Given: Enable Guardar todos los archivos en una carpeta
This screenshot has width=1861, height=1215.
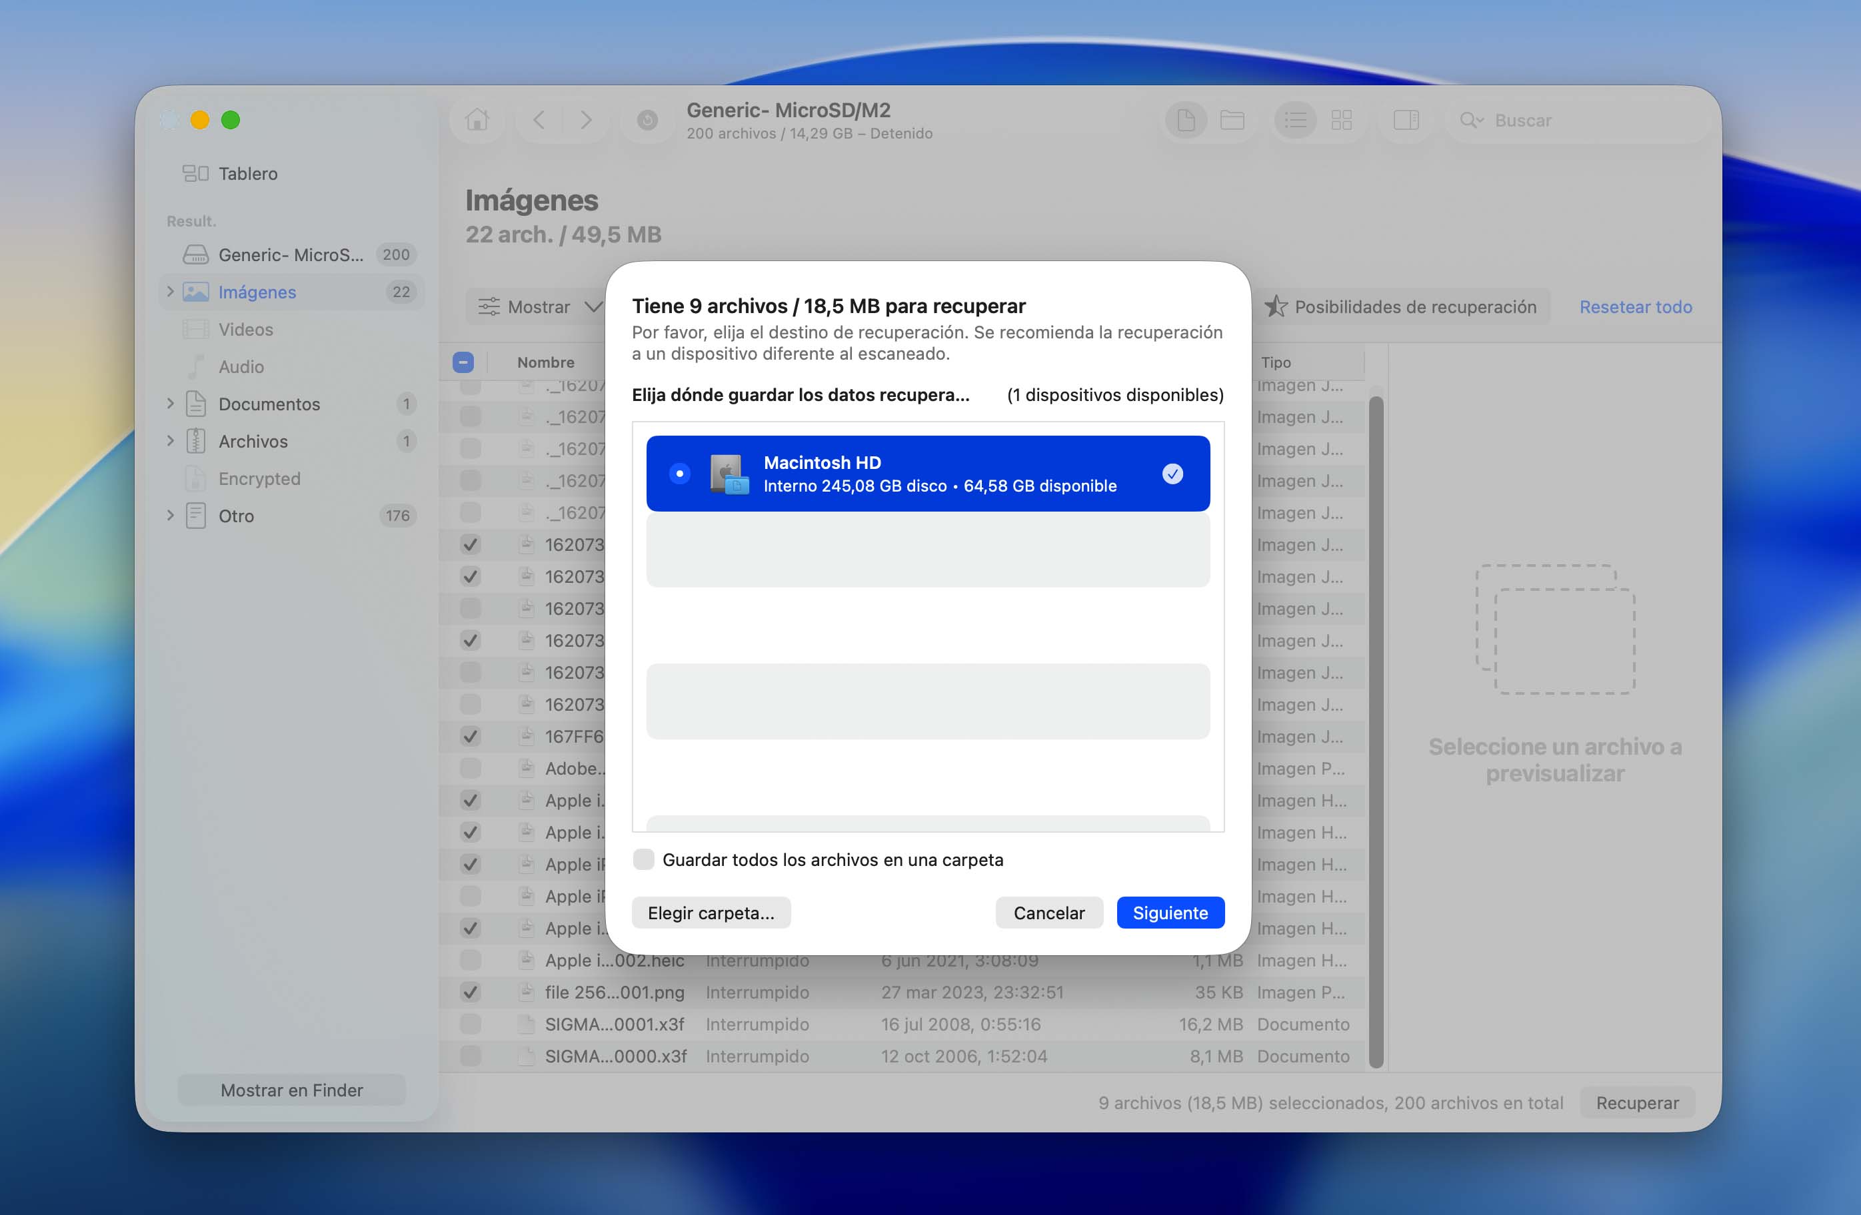Looking at the screenshot, I should tap(643, 859).
